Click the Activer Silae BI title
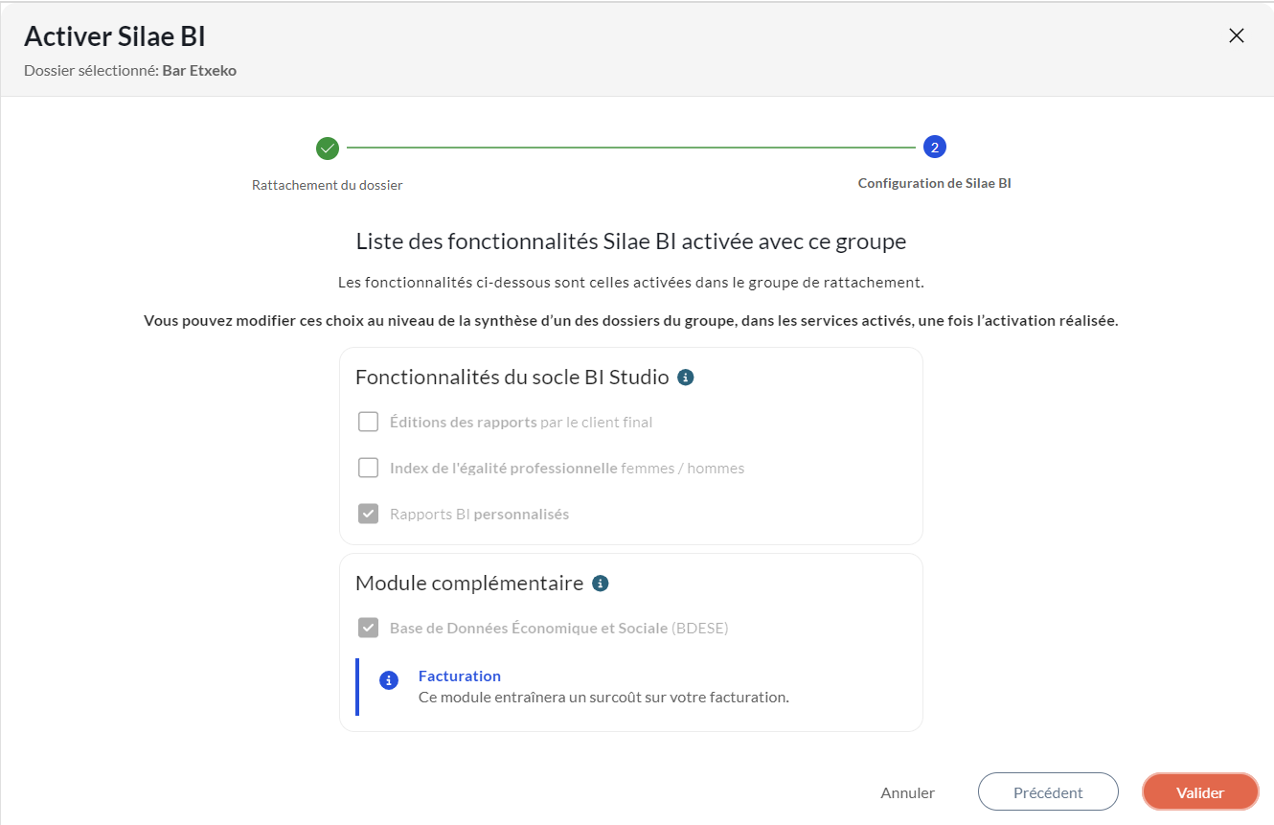 (115, 36)
